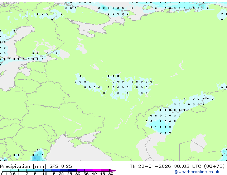The width and height of the screenshot is (227, 175).
Task: Pick the legend swatch between 40 and 45
Action: point(97,170)
